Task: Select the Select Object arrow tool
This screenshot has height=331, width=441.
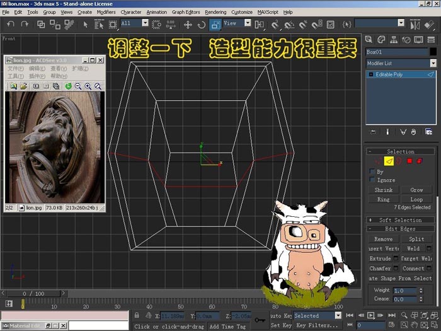Action: (85, 25)
